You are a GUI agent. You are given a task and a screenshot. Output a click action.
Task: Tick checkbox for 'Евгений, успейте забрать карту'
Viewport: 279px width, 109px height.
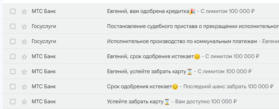(x=13, y=72)
